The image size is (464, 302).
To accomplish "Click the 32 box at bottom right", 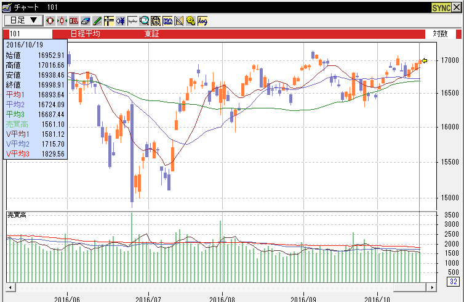I will (x=453, y=282).
